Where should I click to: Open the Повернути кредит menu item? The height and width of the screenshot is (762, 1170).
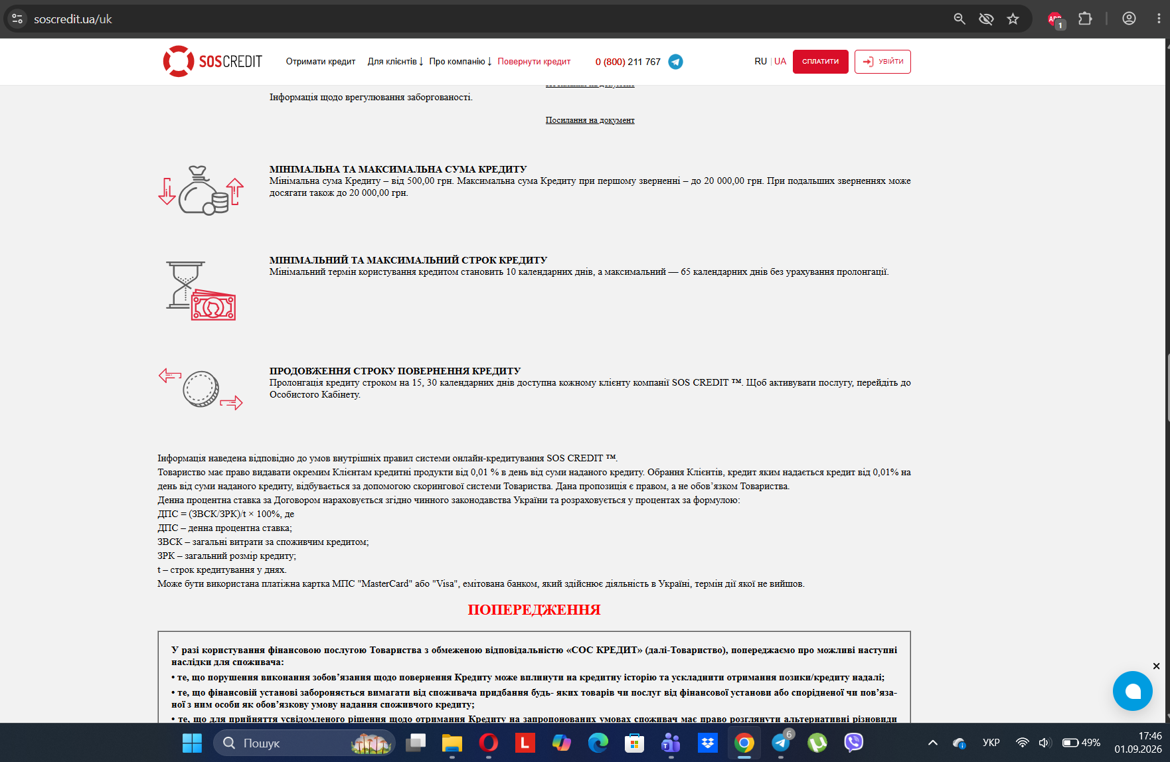pyautogui.click(x=534, y=61)
